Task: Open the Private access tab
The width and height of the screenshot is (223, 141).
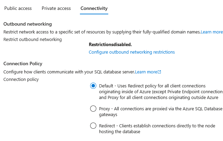Action: 56,8
